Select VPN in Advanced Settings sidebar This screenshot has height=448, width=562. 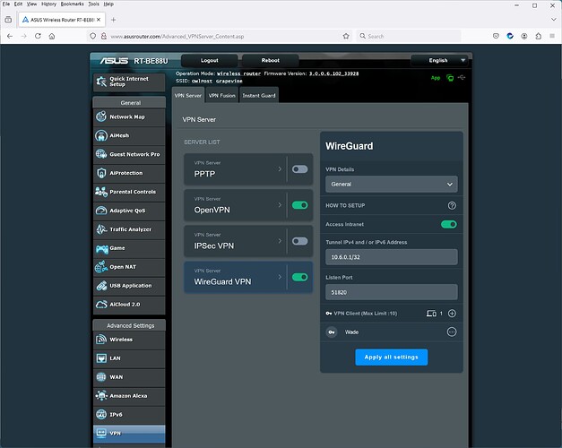coord(129,434)
